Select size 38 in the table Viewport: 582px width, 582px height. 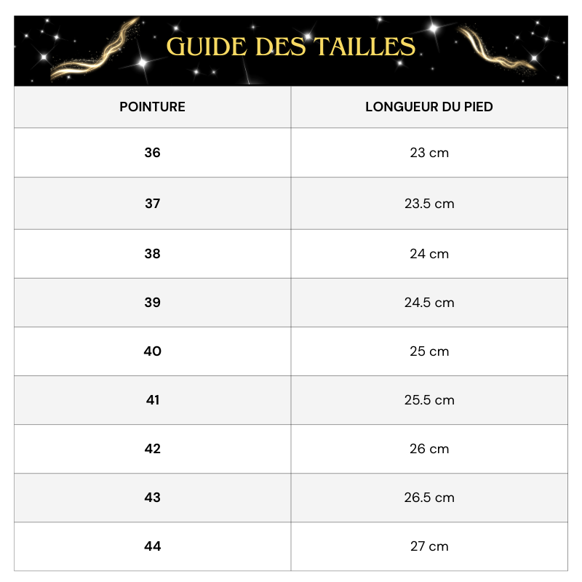pyautogui.click(x=152, y=254)
